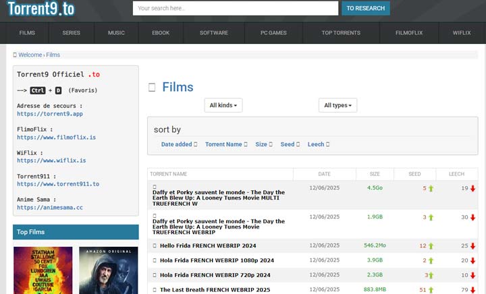Click the Statham Stallone movie poster thumbnail

point(43,270)
